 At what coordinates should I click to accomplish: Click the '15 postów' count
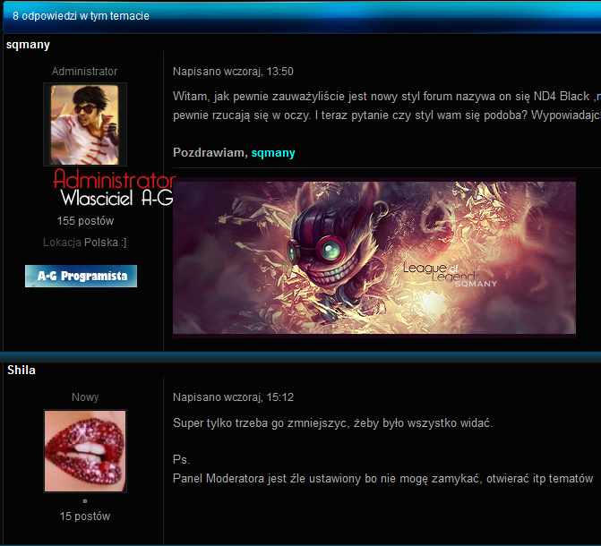click(x=85, y=516)
